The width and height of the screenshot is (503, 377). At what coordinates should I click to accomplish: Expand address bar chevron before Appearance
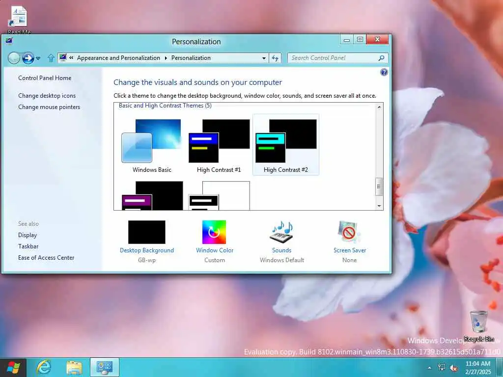tap(71, 58)
